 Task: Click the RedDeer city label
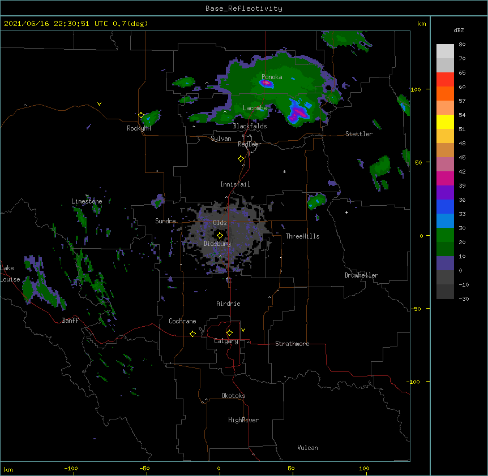coord(249,144)
